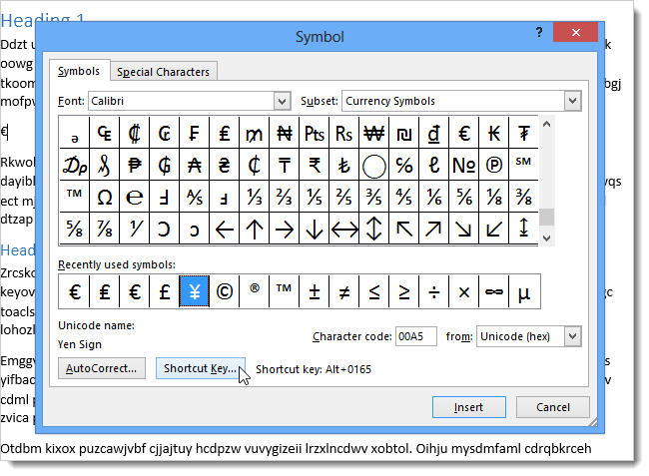Choose the not equal sign in recent symbols

click(x=343, y=291)
